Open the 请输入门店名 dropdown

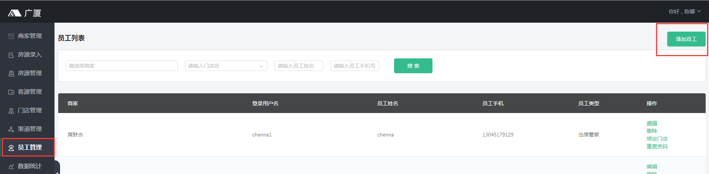tap(226, 66)
